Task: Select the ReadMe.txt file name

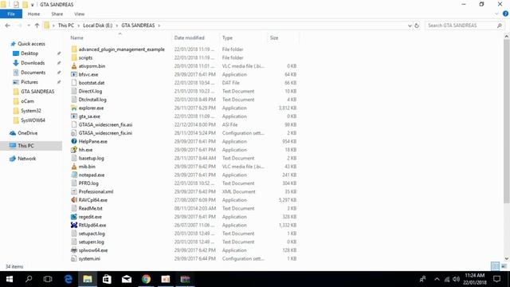Action: coord(90,208)
